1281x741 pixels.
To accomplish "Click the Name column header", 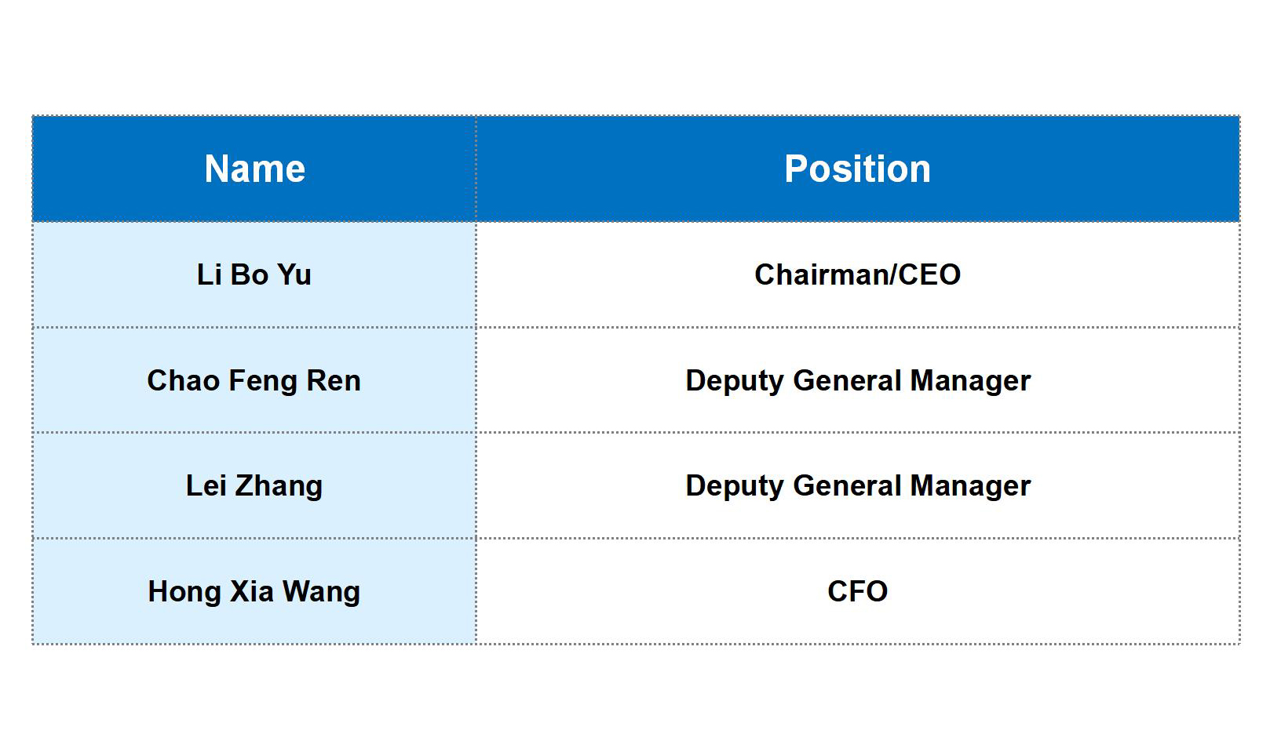I will (x=254, y=169).
